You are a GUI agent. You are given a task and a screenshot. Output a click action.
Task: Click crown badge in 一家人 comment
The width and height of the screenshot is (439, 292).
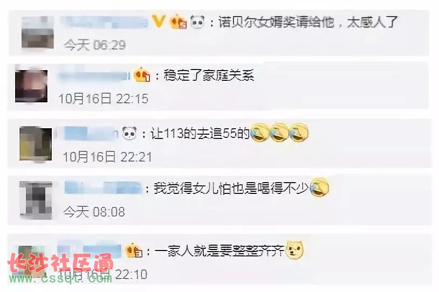tap(134, 251)
